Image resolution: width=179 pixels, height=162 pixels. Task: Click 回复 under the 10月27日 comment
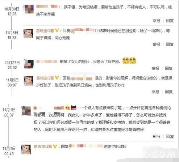click(x=169, y=68)
